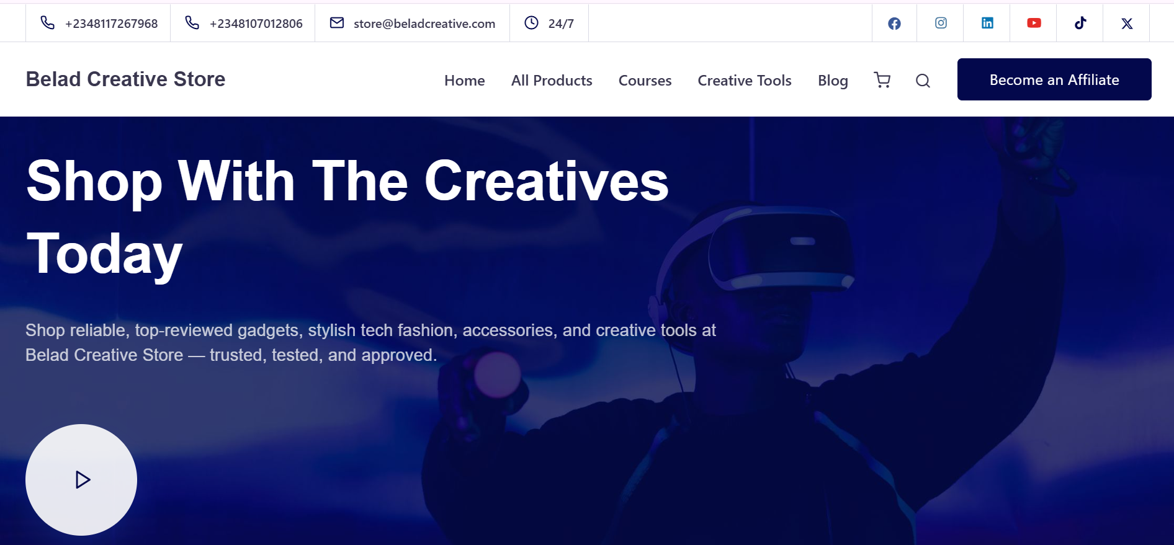Viewport: 1174px width, 545px height.
Task: Email store@beladcreative.com link
Action: [413, 24]
